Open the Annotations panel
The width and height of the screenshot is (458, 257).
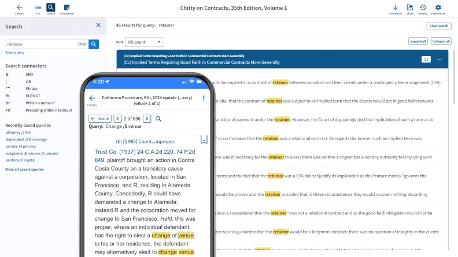coord(67,8)
